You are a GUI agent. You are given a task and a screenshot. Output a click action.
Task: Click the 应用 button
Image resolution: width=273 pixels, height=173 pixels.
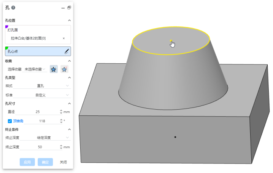point(27,162)
